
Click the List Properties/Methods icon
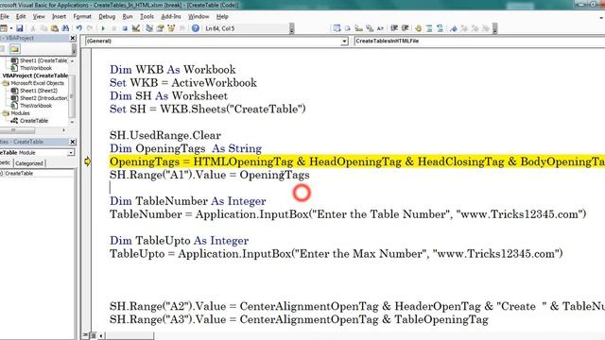coord(337,28)
